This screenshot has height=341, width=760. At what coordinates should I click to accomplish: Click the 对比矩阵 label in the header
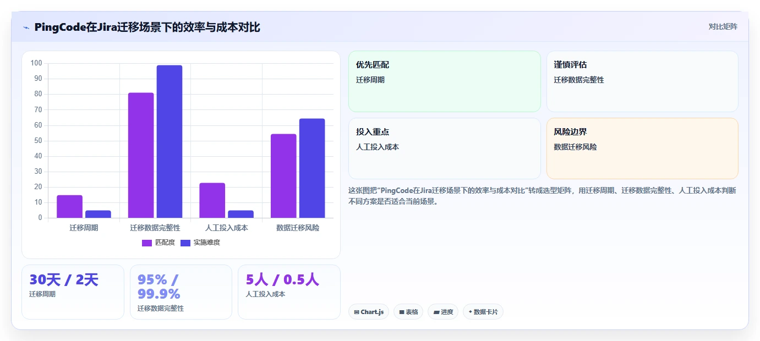pos(723,26)
